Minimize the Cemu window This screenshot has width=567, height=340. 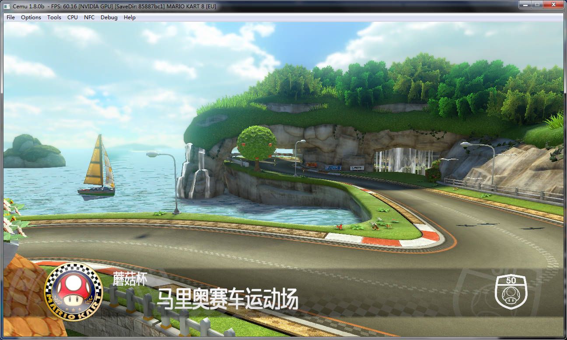pos(525,4)
